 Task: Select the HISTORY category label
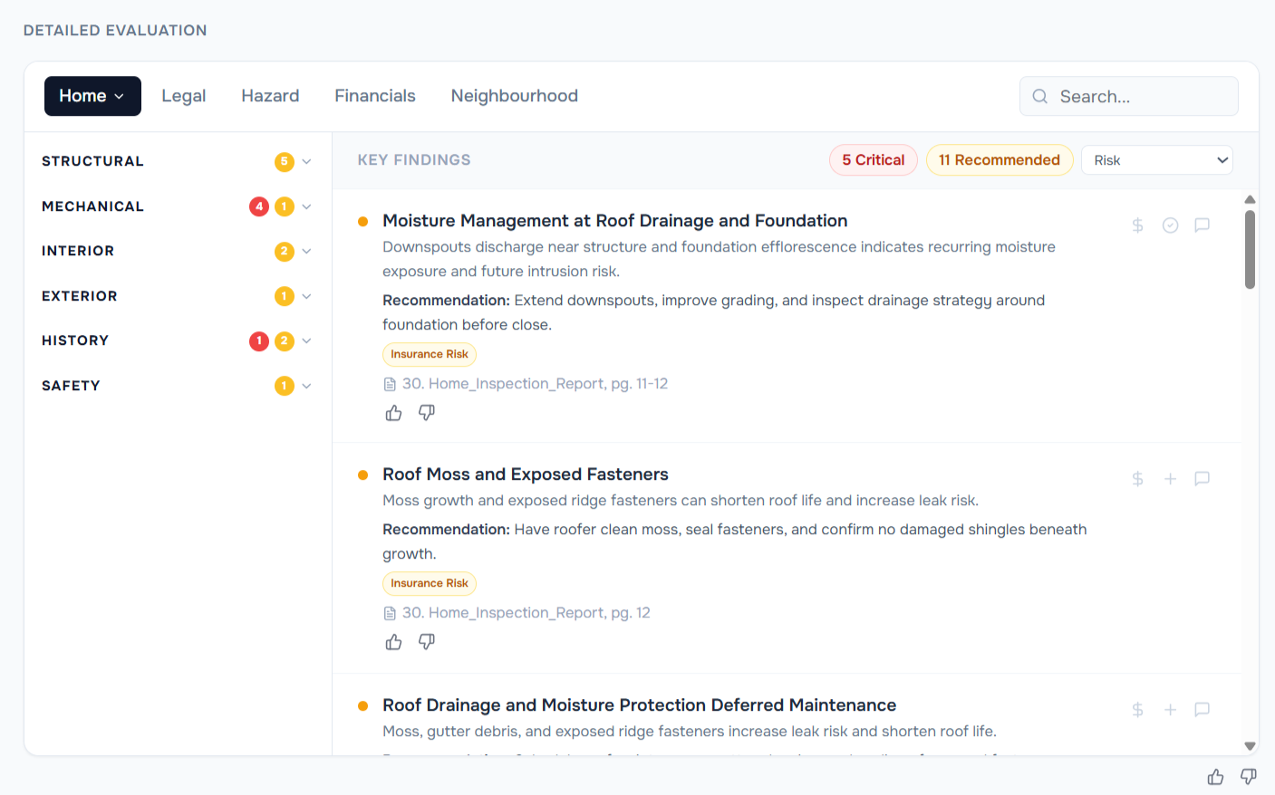coord(75,340)
